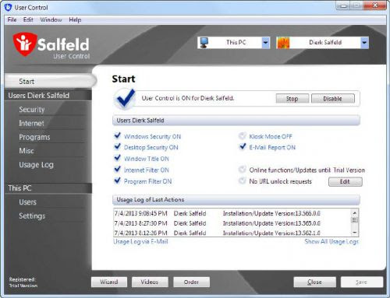Open Internet section in sidebar
The image size is (390, 298).
[x=31, y=123]
